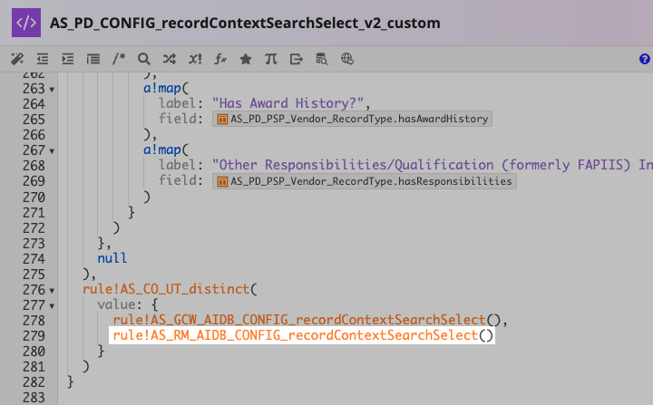Click the hasAwardHistory record field chip
This screenshot has width=653, height=405.
coord(352,119)
